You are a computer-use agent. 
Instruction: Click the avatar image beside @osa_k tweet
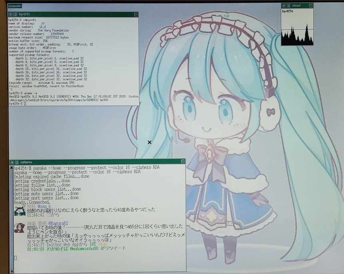[x=20, y=210]
